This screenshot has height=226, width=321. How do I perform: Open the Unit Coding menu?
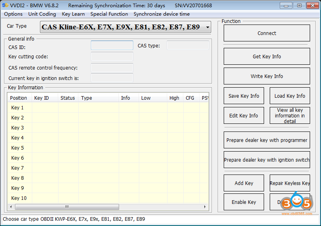[42, 14]
